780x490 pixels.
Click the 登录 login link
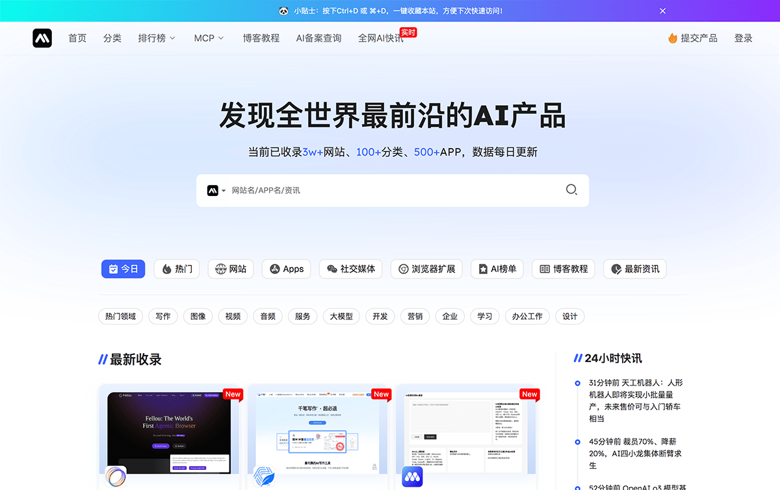[743, 38]
